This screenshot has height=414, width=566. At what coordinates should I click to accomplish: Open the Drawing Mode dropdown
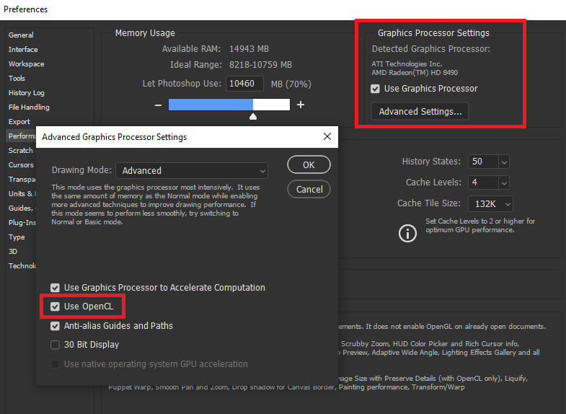(x=192, y=171)
